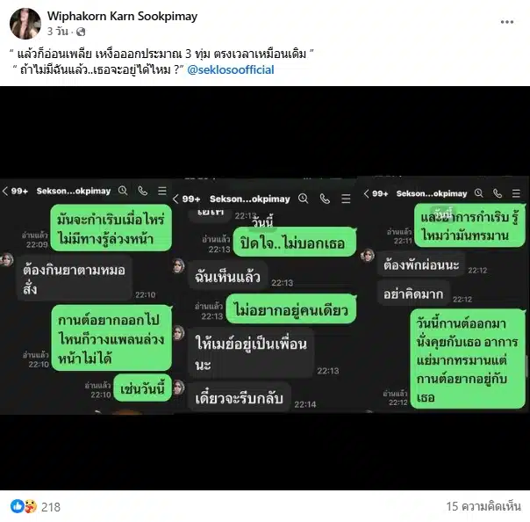Viewport: 530px width, 522px height.
Task: Open the Wiphakorn Karn Sookpimay profile name link
Action: [x=122, y=16]
